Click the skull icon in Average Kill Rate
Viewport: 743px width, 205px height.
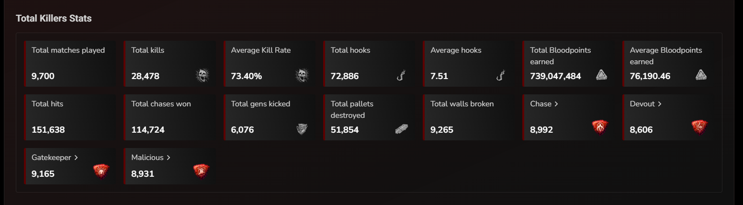coord(302,75)
